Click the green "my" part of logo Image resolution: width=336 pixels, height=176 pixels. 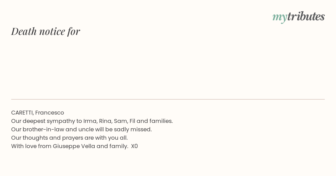[279, 17]
